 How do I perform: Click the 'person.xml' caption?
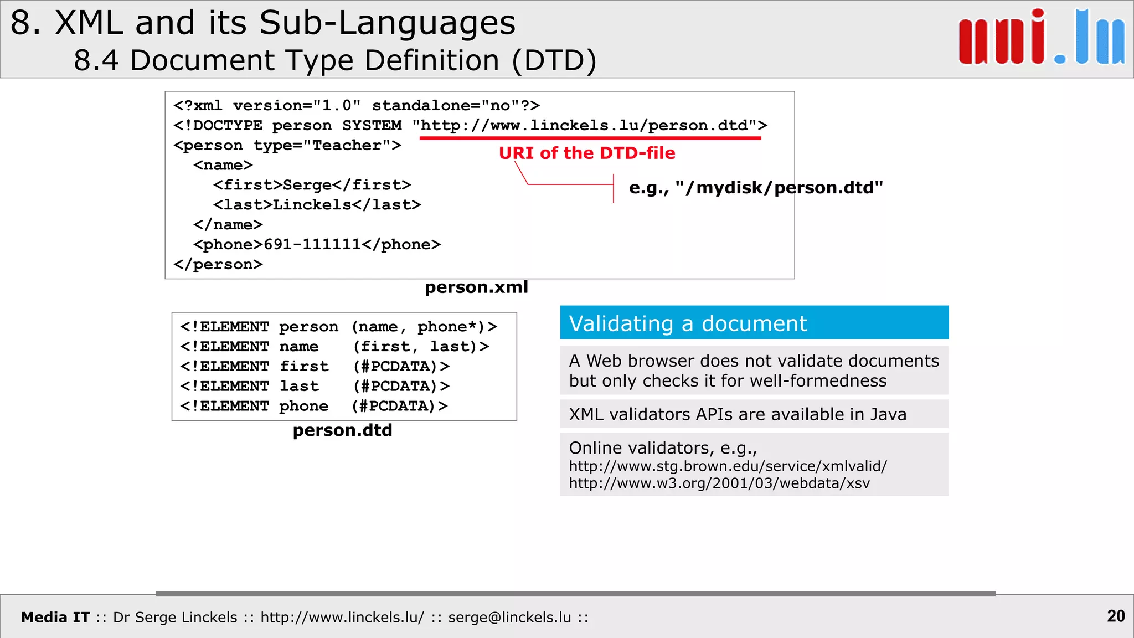(x=476, y=287)
